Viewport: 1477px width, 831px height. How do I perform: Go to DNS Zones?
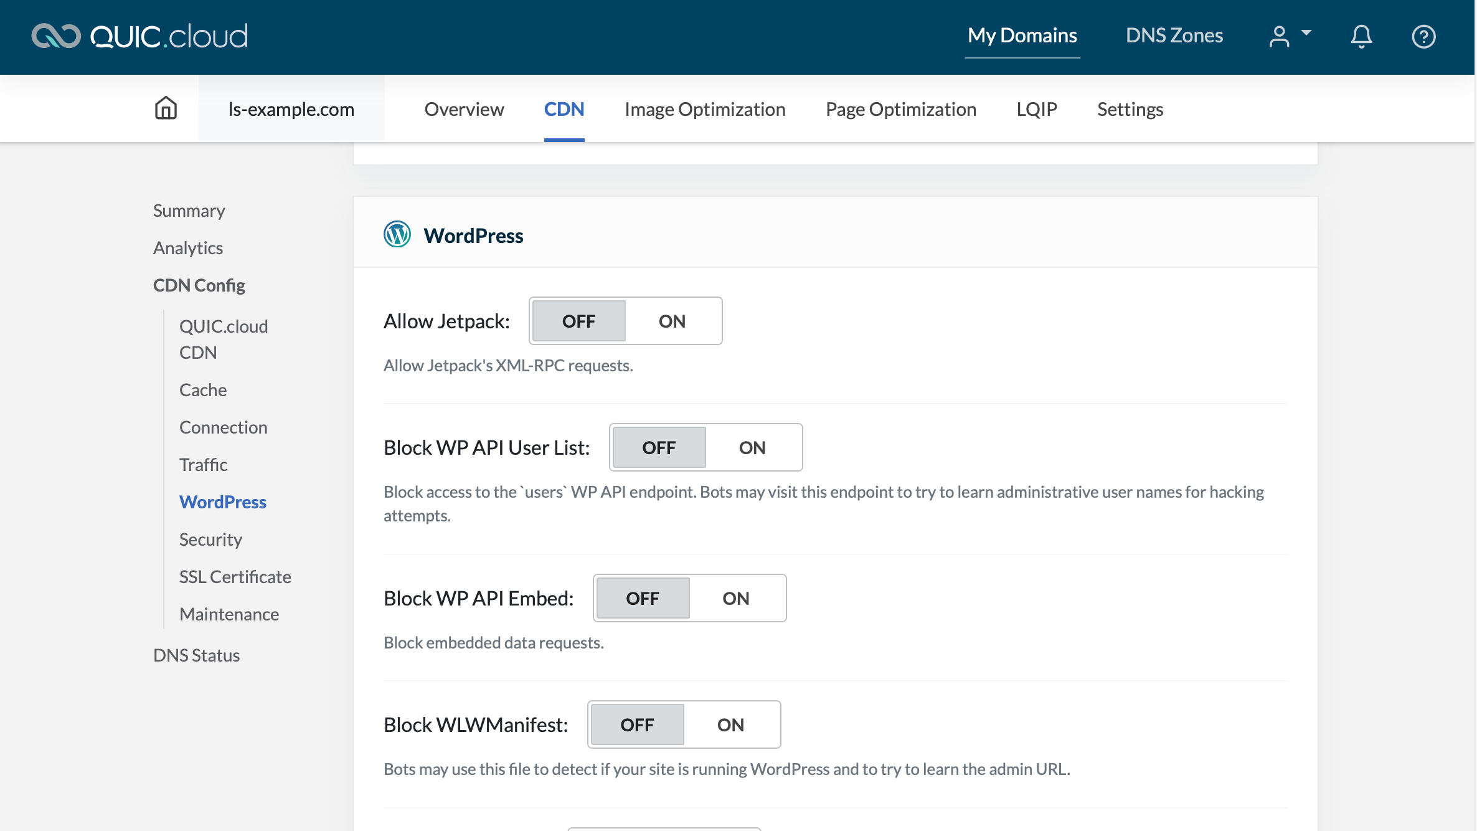click(x=1173, y=35)
